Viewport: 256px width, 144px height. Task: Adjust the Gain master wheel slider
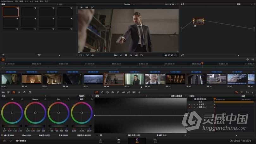click(x=58, y=126)
